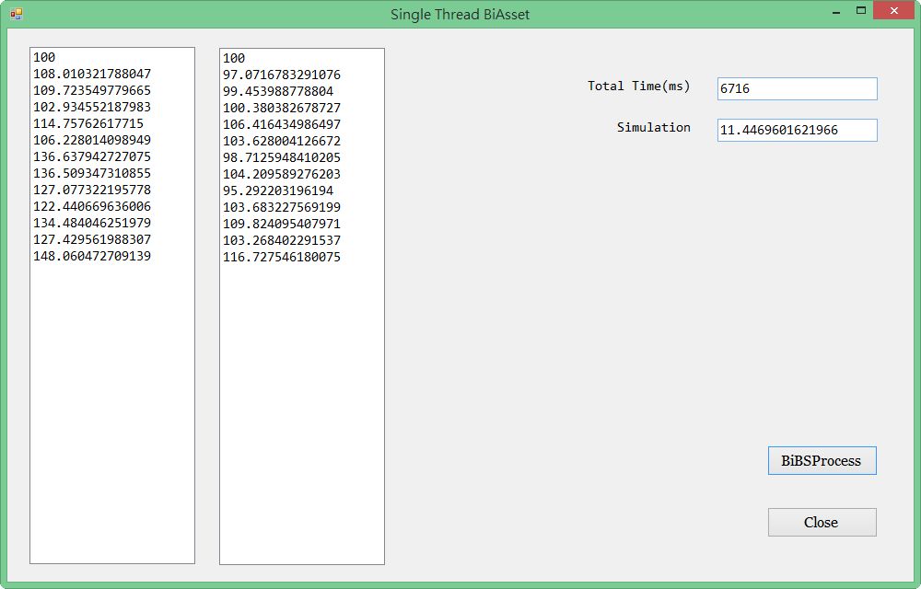Maximize the Single Thread BiAsset window

(x=861, y=12)
